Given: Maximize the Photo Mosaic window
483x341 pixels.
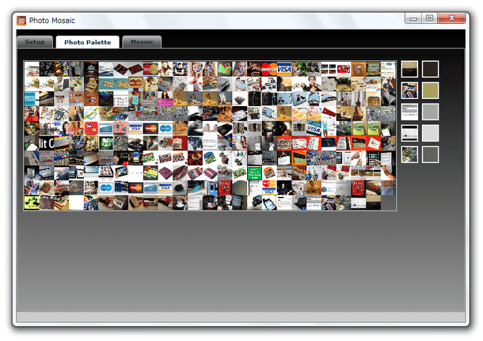Looking at the screenshot, I should coord(429,18).
